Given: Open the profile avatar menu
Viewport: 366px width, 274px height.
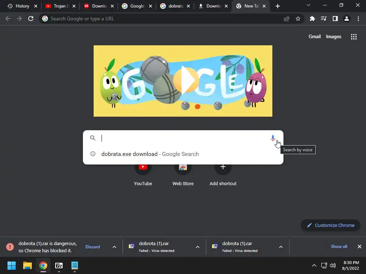Looking at the screenshot, I should (347, 19).
